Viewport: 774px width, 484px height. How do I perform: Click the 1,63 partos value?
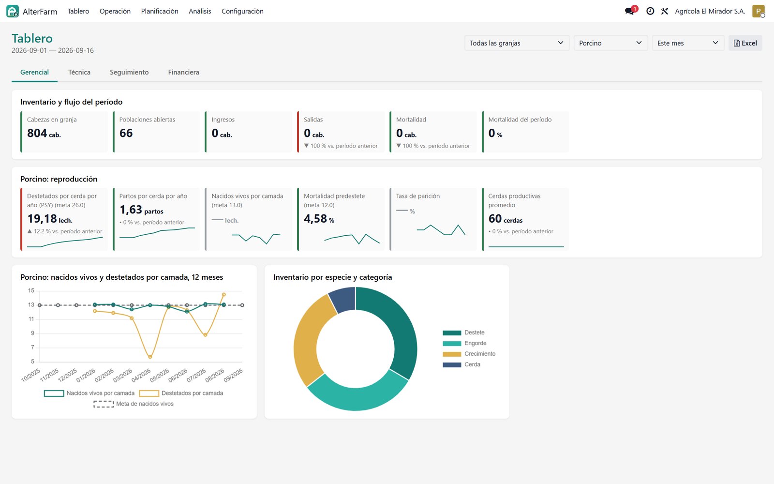coord(141,210)
